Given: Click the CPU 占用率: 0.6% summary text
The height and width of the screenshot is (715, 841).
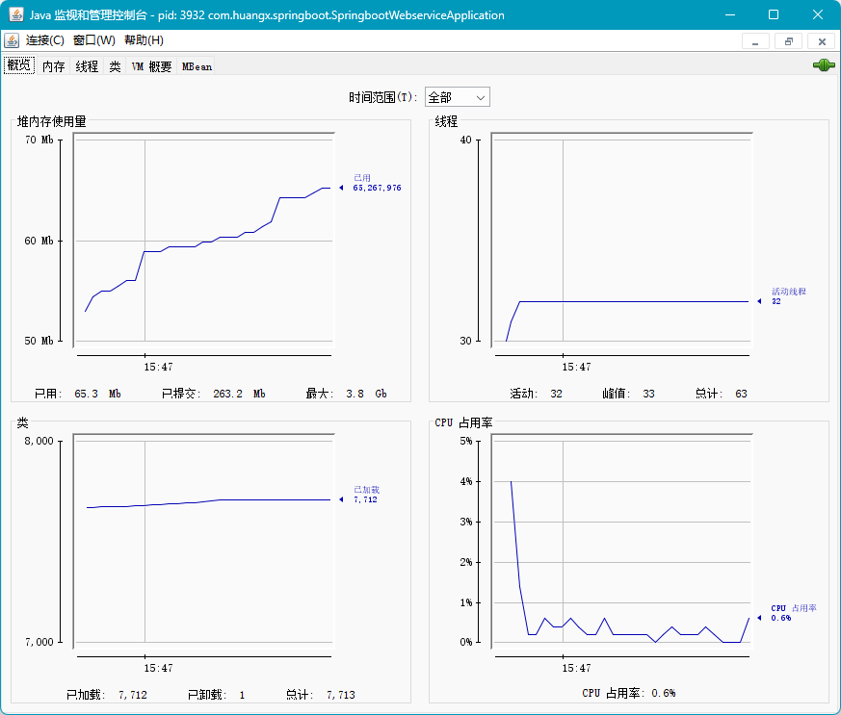Looking at the screenshot, I should (x=629, y=693).
